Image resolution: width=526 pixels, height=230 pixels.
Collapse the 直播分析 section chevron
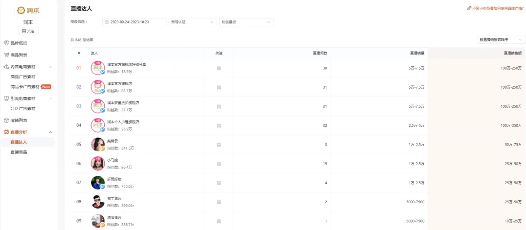[x=51, y=132]
